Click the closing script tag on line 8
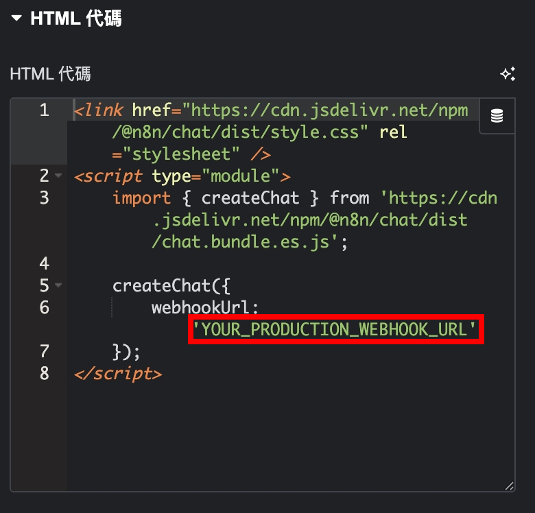This screenshot has height=513, width=535. pyautogui.click(x=118, y=374)
